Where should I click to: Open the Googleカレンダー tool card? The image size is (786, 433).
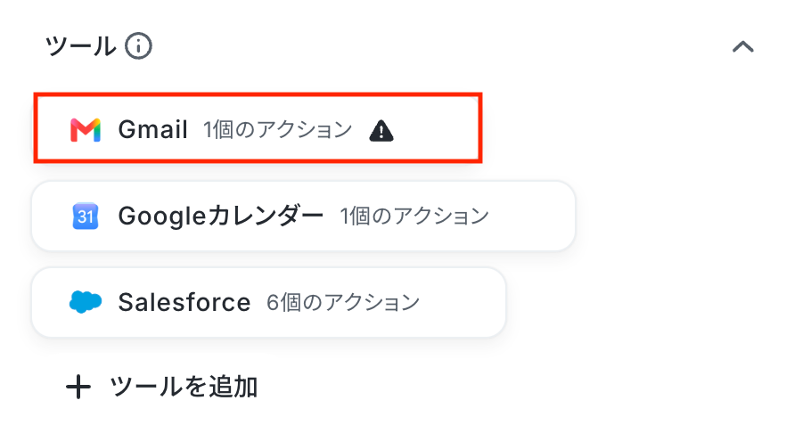(303, 216)
